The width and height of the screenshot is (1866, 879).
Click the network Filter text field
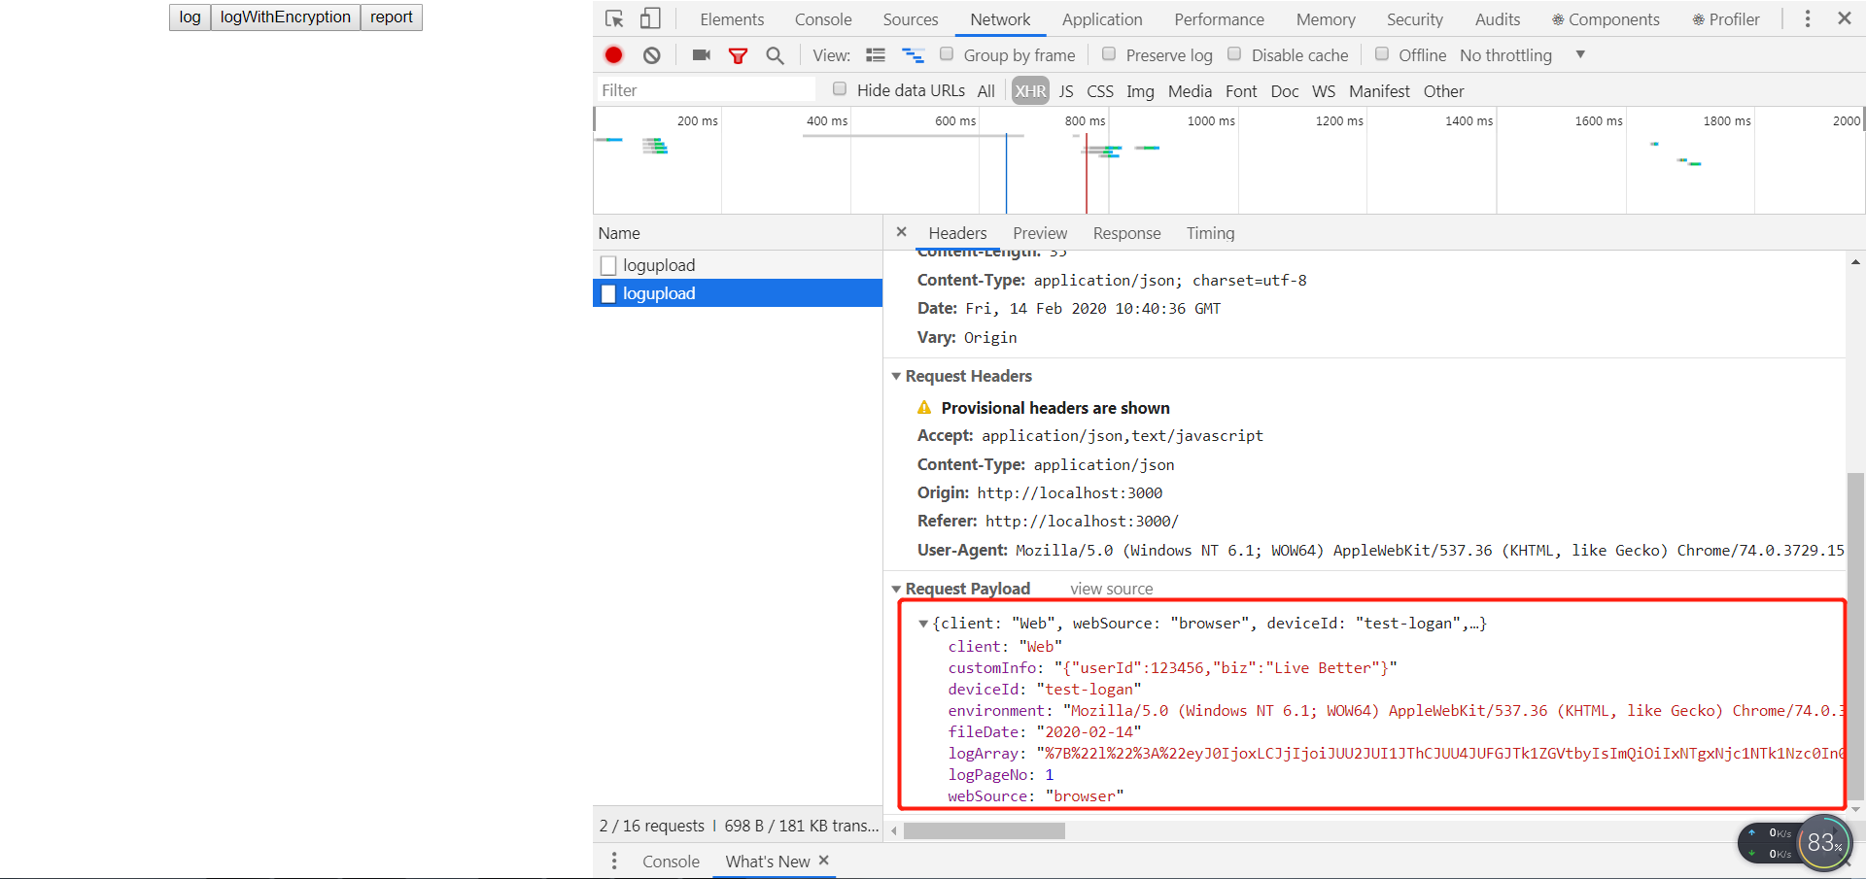(x=706, y=90)
